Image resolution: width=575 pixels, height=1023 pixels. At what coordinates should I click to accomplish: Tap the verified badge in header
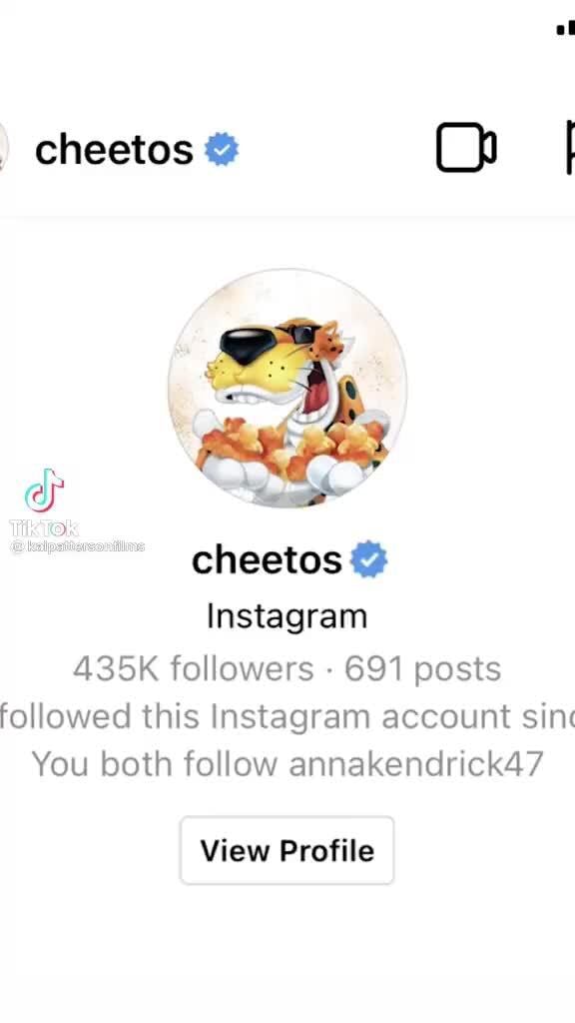click(222, 150)
